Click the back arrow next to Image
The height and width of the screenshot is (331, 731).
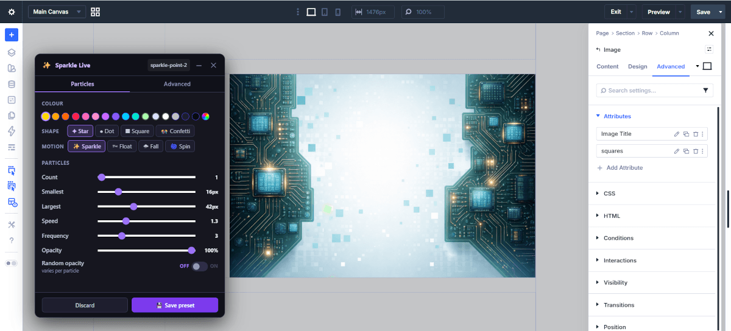click(x=598, y=50)
